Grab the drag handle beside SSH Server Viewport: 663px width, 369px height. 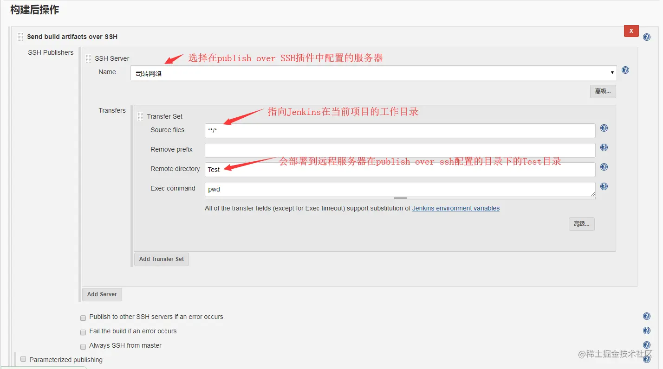(88, 58)
